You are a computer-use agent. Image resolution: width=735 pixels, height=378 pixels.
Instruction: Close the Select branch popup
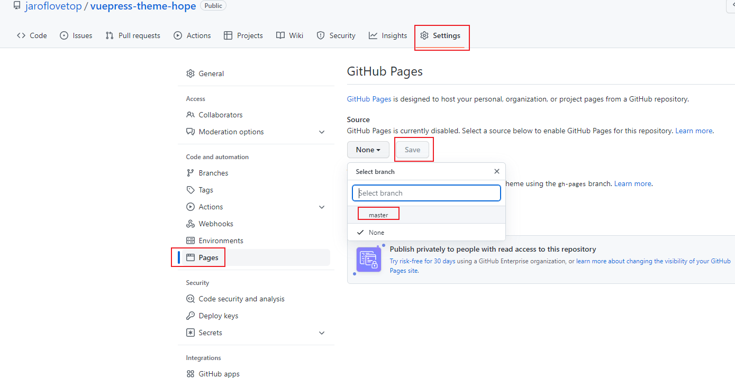coord(496,171)
